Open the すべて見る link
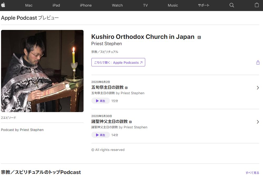 coord(252,173)
